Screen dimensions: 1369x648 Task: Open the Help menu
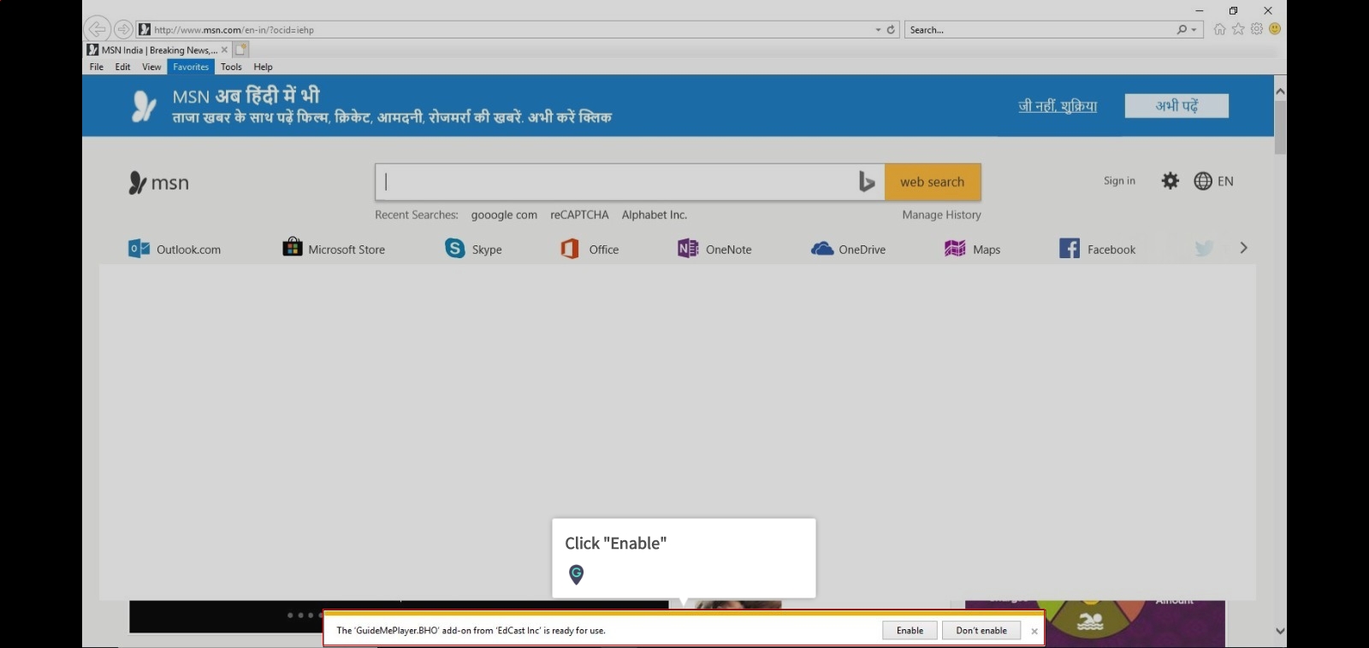263,67
